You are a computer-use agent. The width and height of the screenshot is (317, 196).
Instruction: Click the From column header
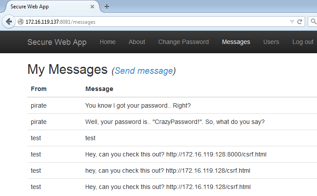click(39, 89)
